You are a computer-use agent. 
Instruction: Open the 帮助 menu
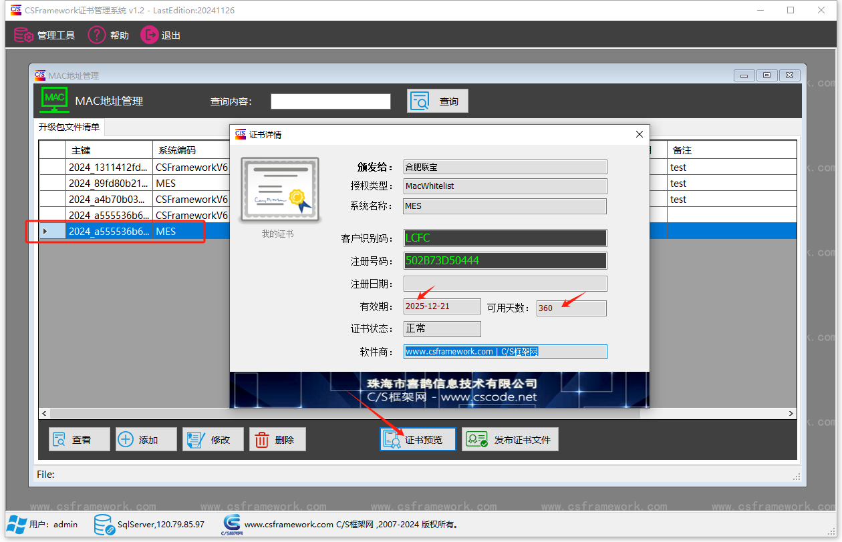[x=108, y=35]
